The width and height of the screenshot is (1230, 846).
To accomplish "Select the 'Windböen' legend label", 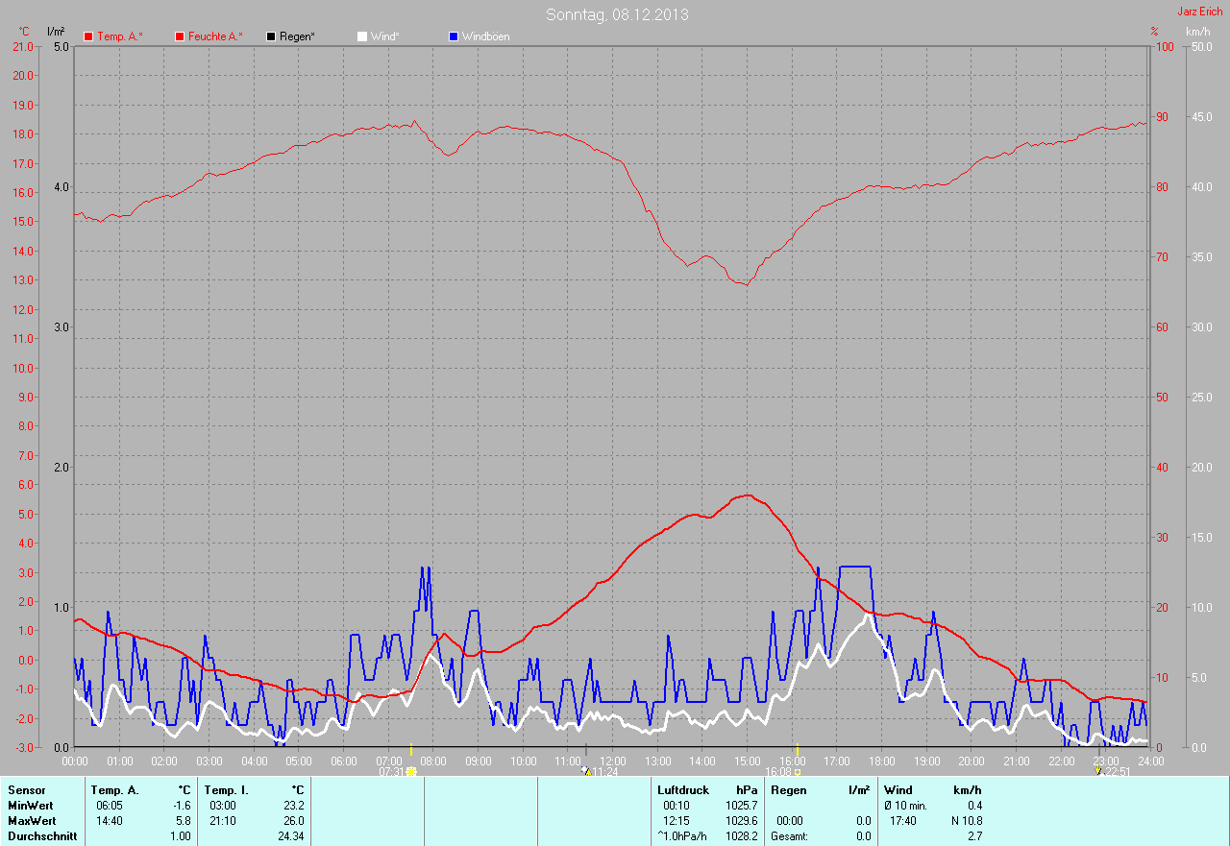I will [486, 36].
